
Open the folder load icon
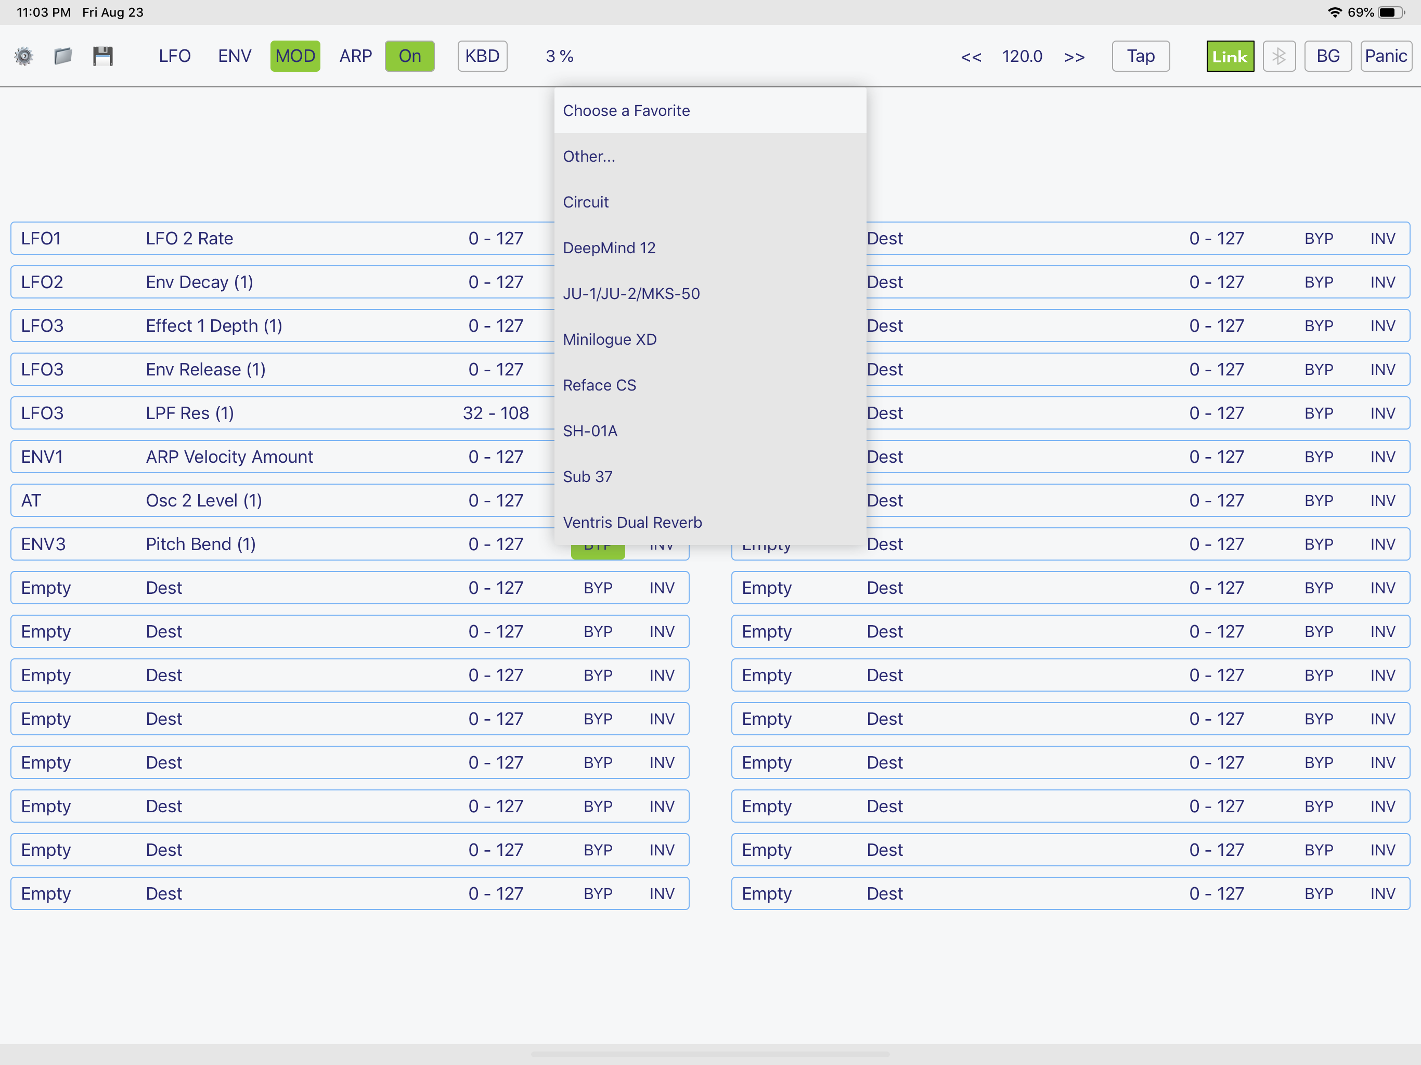[63, 56]
